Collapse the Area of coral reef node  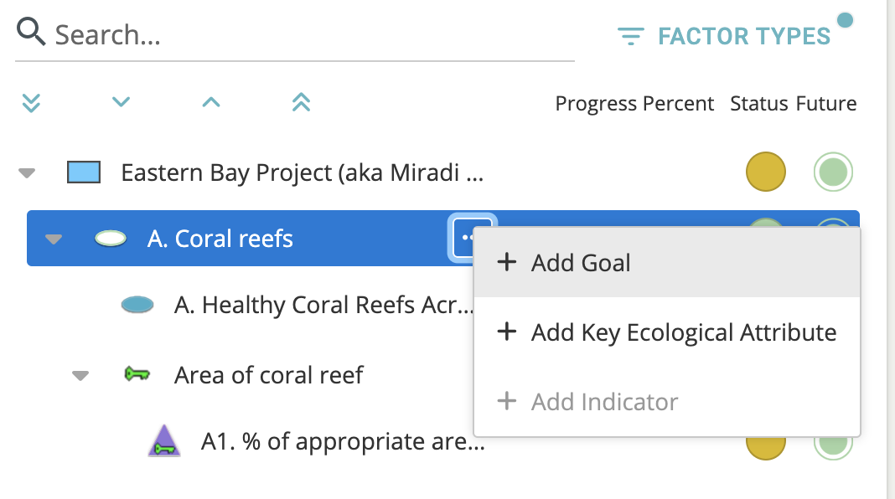click(x=80, y=375)
